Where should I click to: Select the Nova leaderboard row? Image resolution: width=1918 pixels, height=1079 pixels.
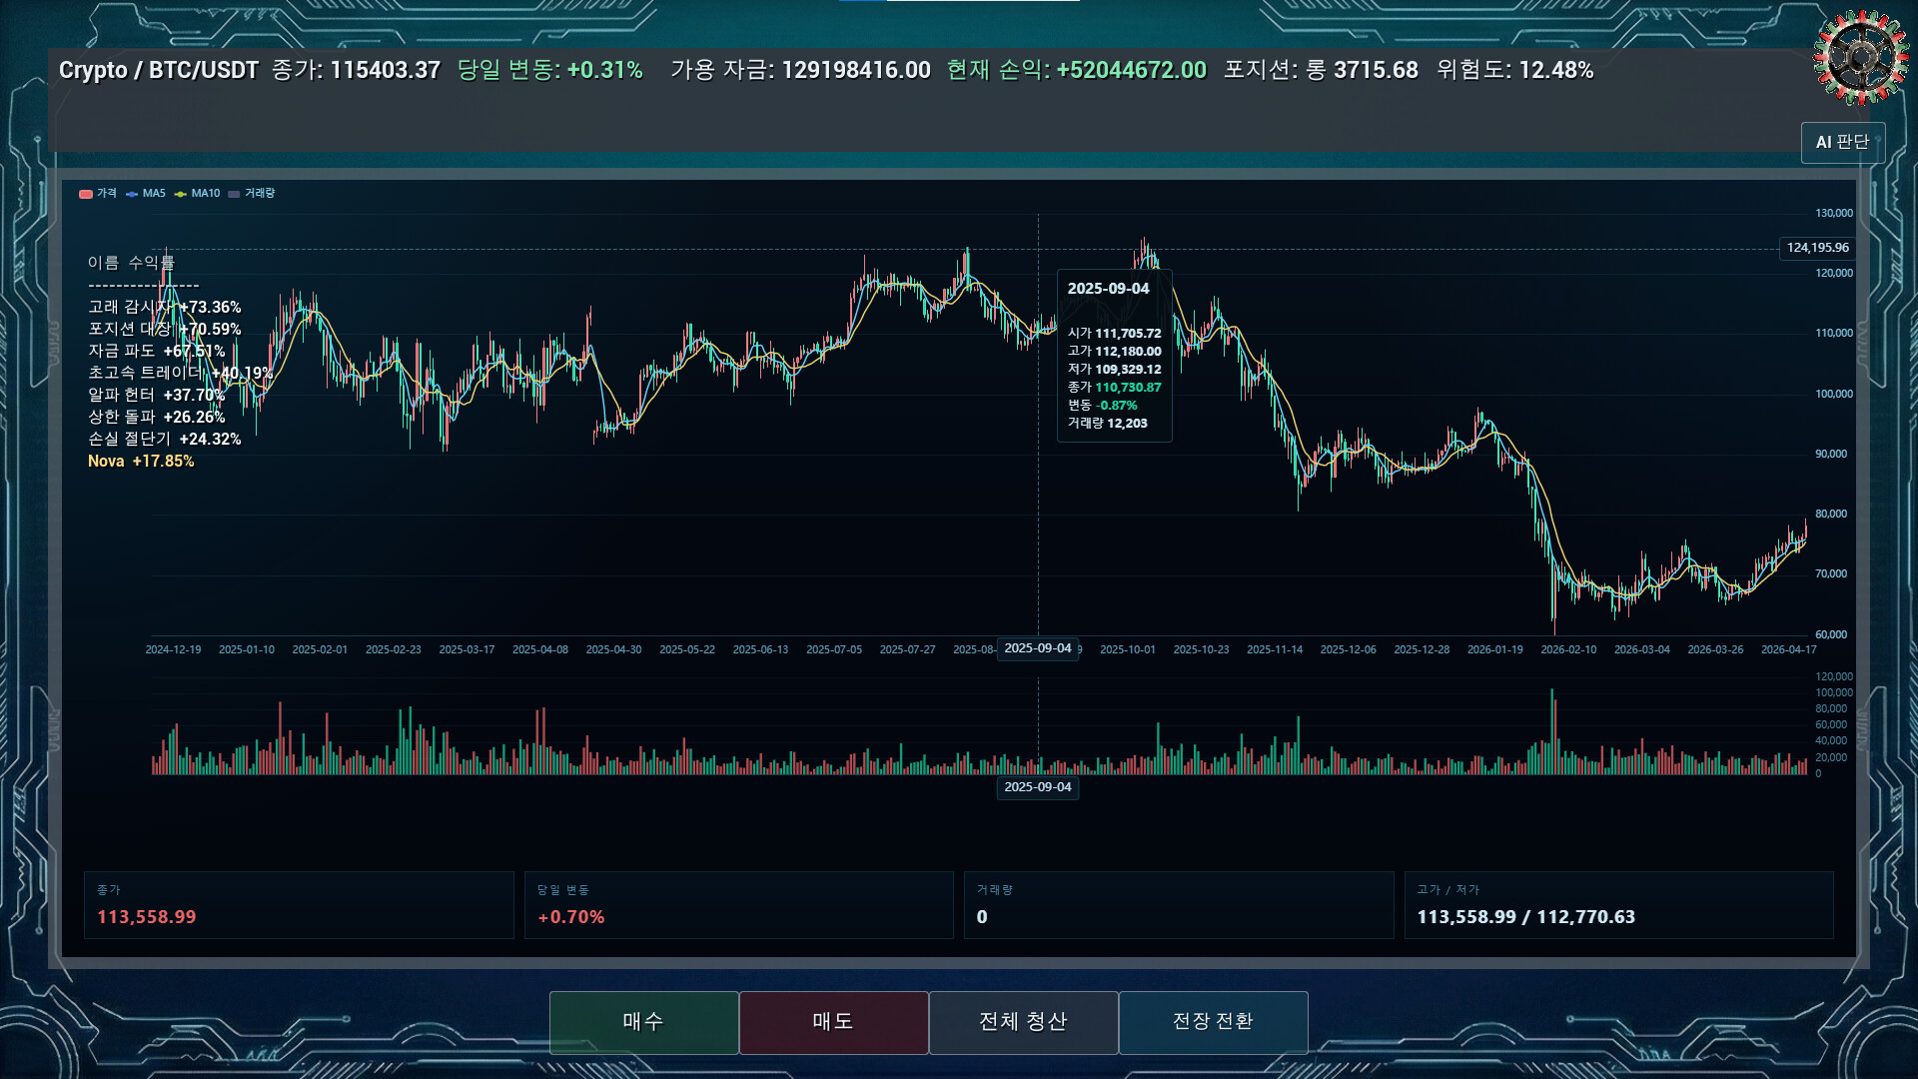click(141, 462)
